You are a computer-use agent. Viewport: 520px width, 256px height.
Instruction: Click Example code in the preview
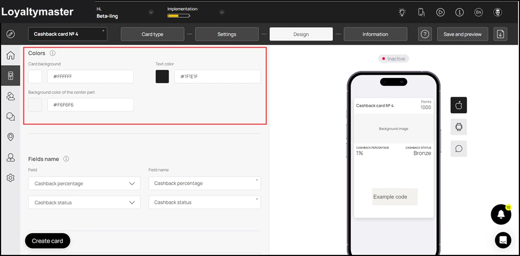[x=395, y=197]
